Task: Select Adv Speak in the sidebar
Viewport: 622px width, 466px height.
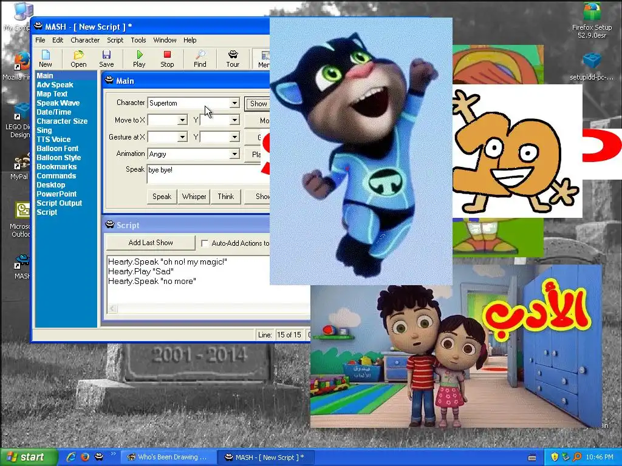Action: coord(55,85)
